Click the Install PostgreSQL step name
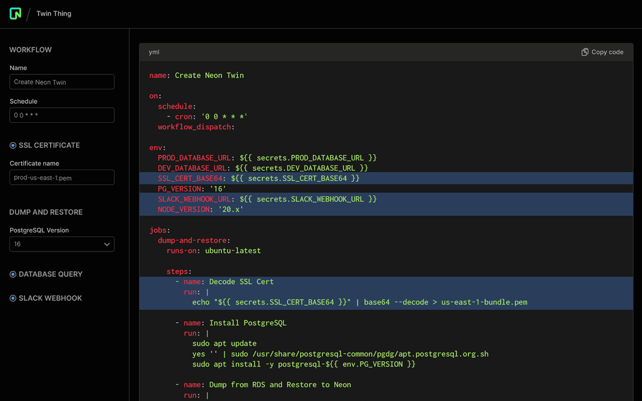 pos(247,323)
